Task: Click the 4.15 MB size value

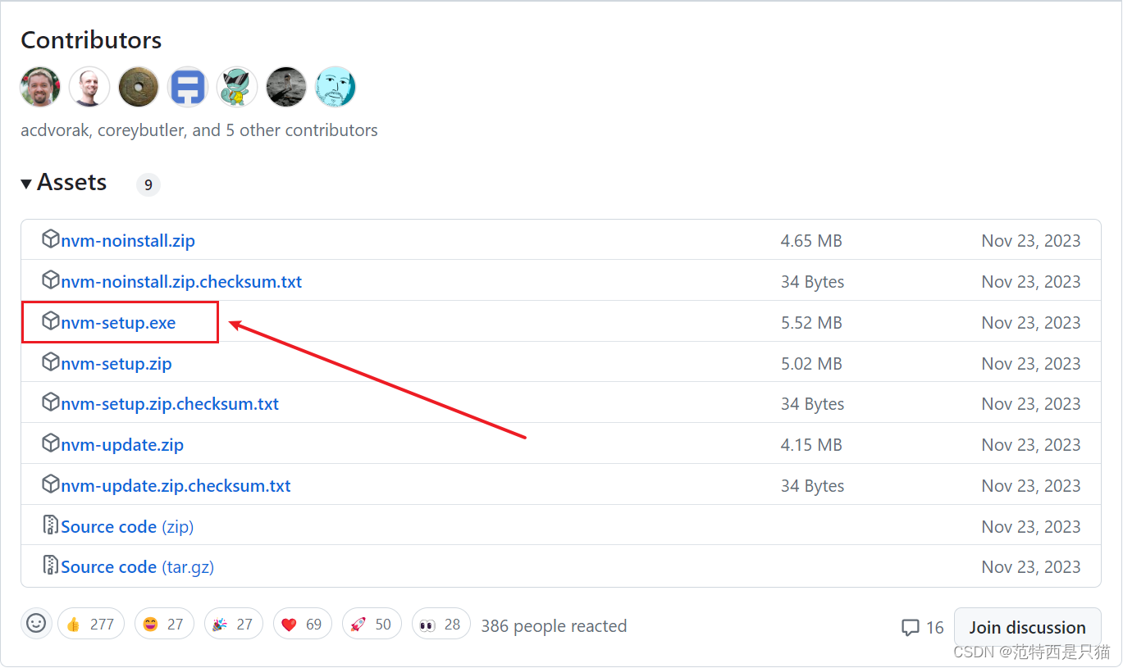Action: tap(811, 445)
